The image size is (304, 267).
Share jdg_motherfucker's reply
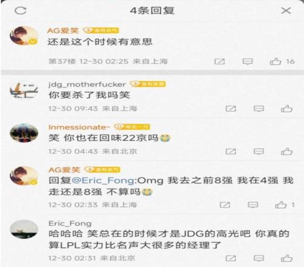click(x=231, y=109)
